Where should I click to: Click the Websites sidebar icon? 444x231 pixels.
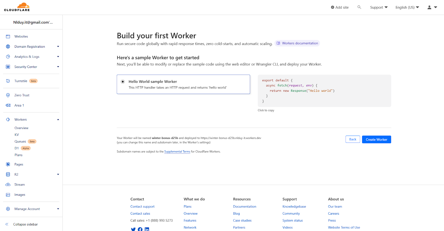point(8,37)
